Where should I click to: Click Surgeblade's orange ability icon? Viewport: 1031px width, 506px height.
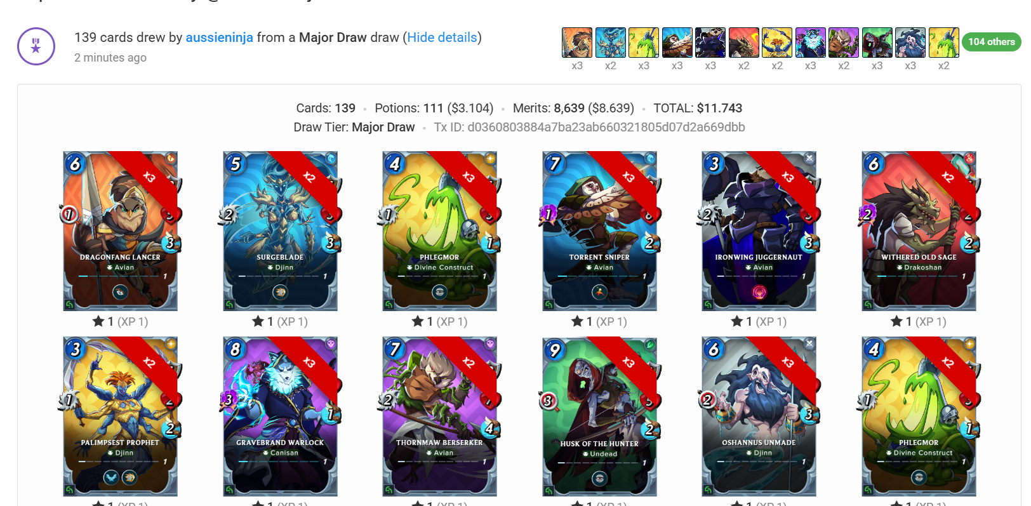280,292
